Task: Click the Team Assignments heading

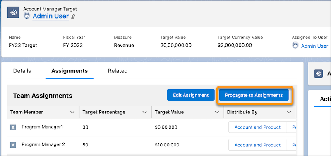Action: (x=43, y=96)
